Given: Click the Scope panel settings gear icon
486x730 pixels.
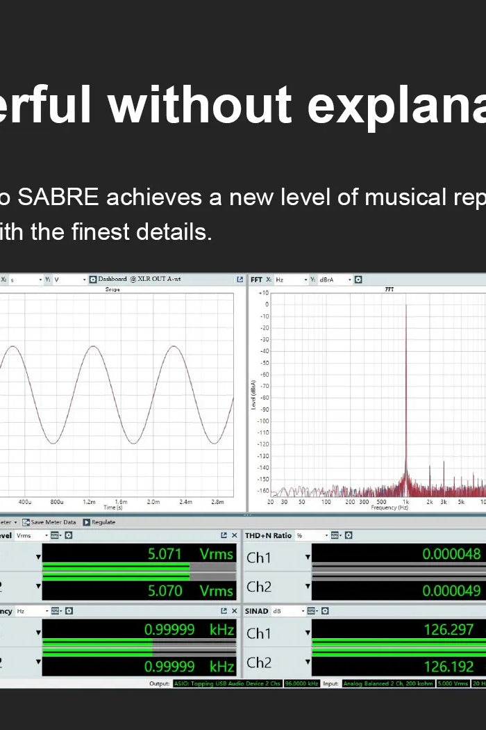Looking at the screenshot, I should (x=93, y=279).
